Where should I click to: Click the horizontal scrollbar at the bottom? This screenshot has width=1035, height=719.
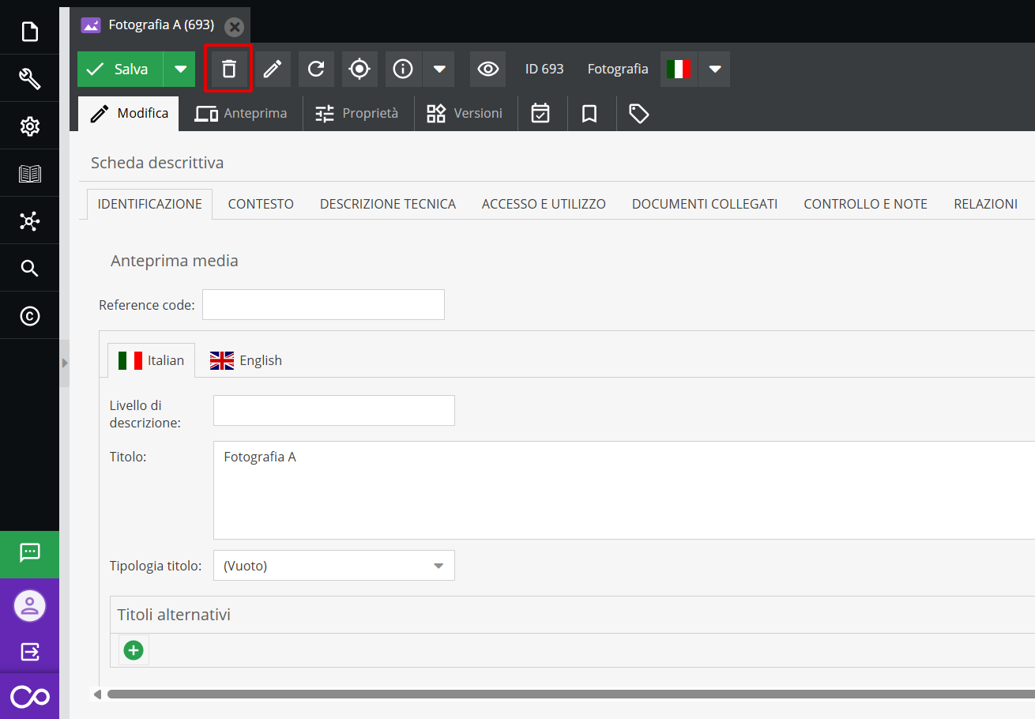553,695
